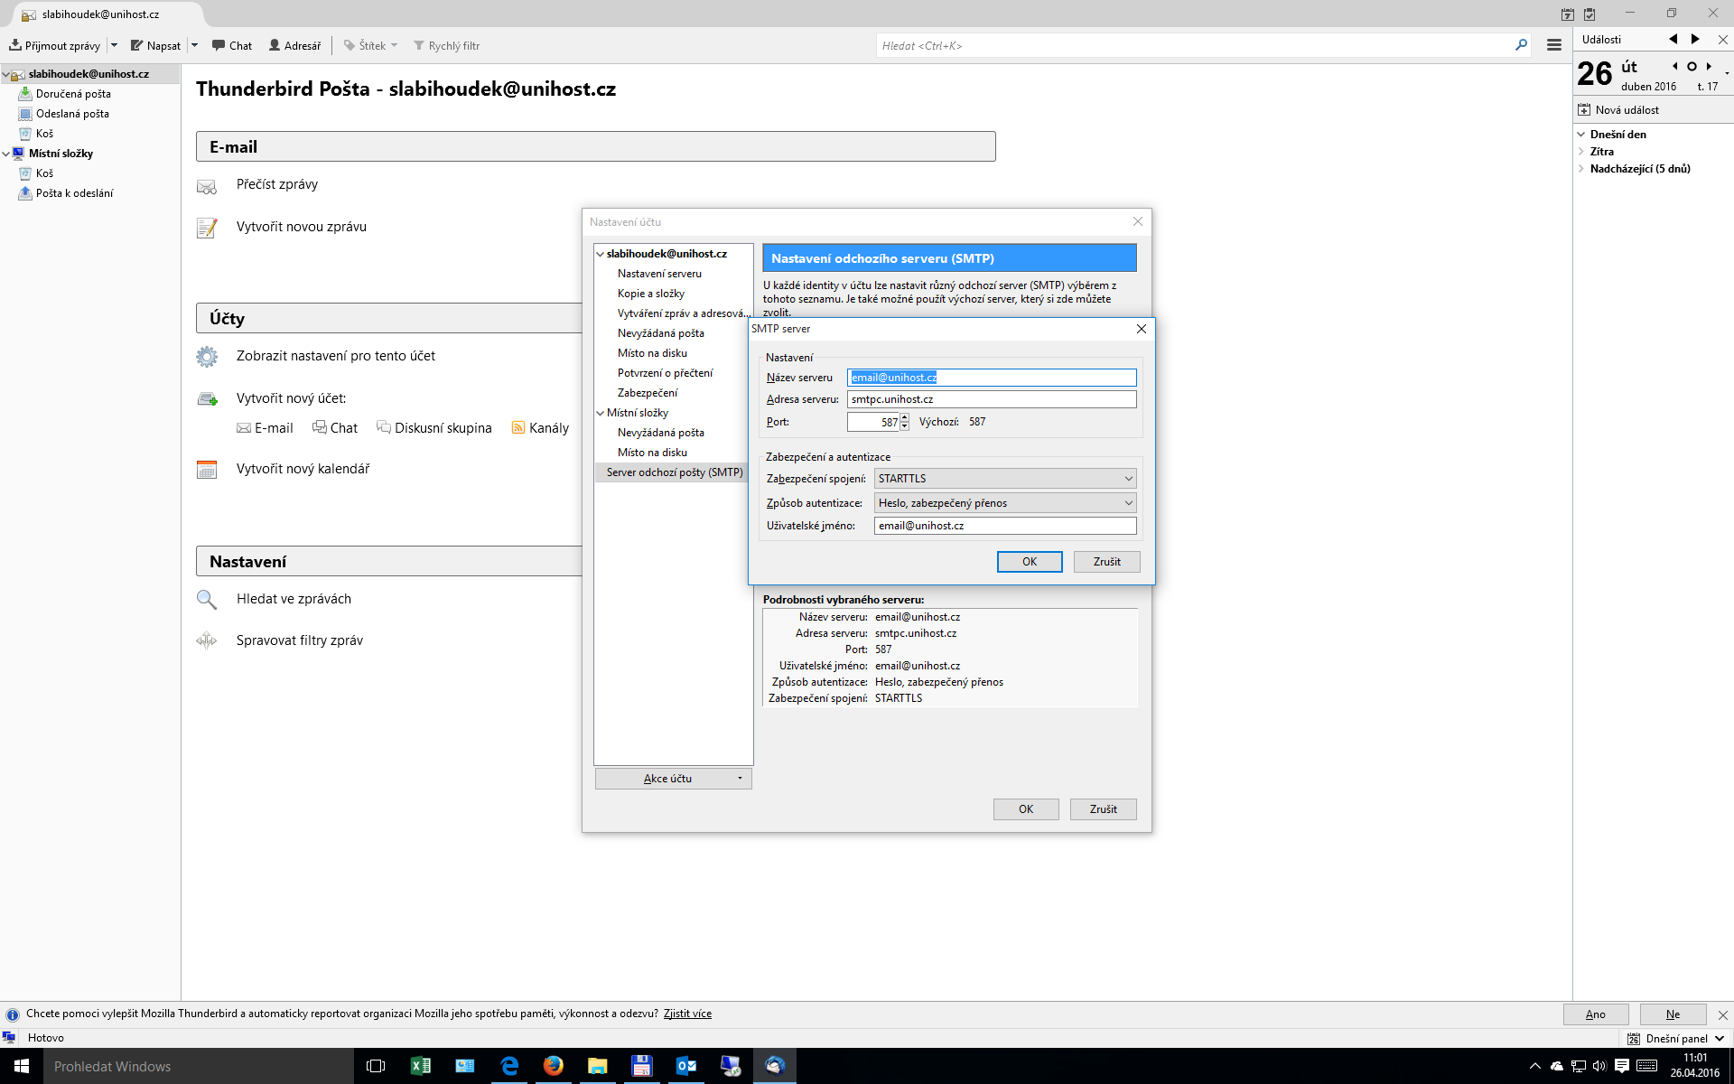Select Zabezpečení in settings tree
1734x1084 pixels.
click(x=648, y=393)
